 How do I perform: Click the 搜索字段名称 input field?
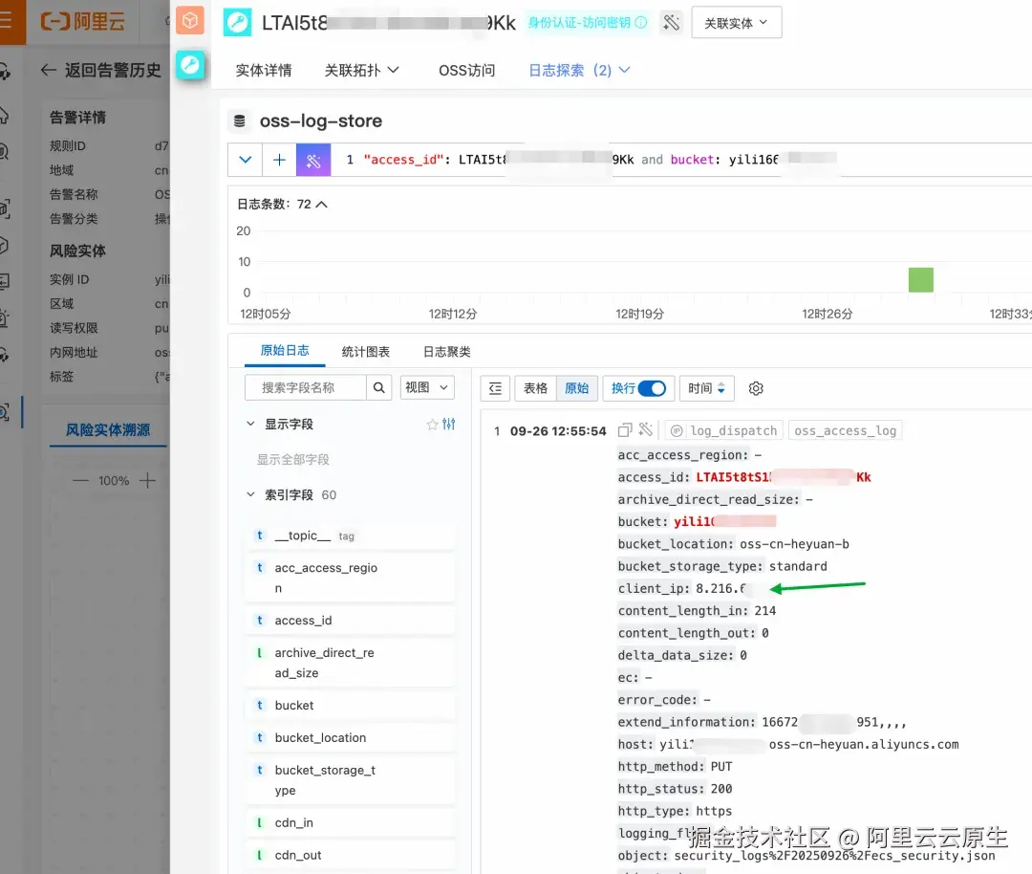(x=306, y=388)
